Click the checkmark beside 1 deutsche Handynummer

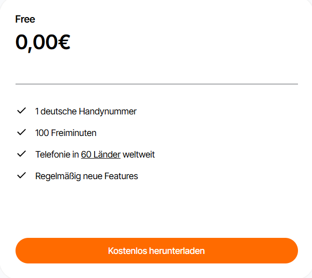(x=22, y=111)
